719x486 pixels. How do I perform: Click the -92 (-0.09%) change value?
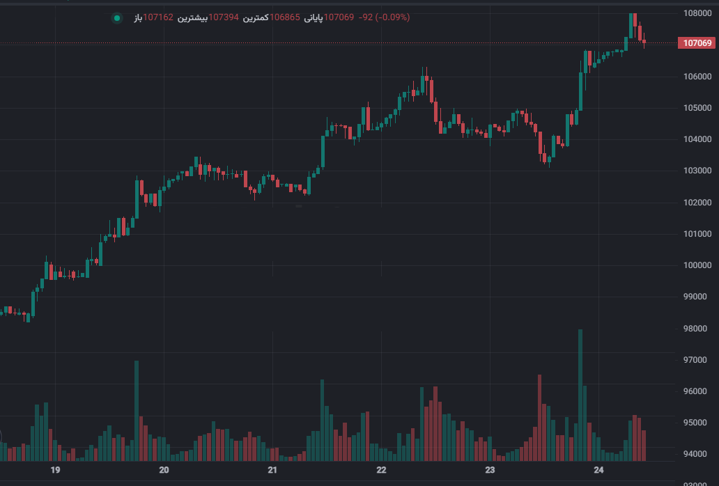[384, 17]
